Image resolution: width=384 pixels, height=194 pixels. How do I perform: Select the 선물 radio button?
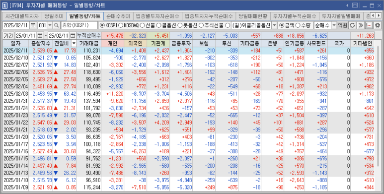[143, 25]
